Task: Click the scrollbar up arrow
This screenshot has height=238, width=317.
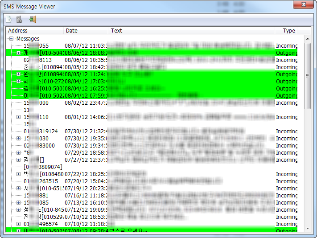Action: [x=308, y=39]
